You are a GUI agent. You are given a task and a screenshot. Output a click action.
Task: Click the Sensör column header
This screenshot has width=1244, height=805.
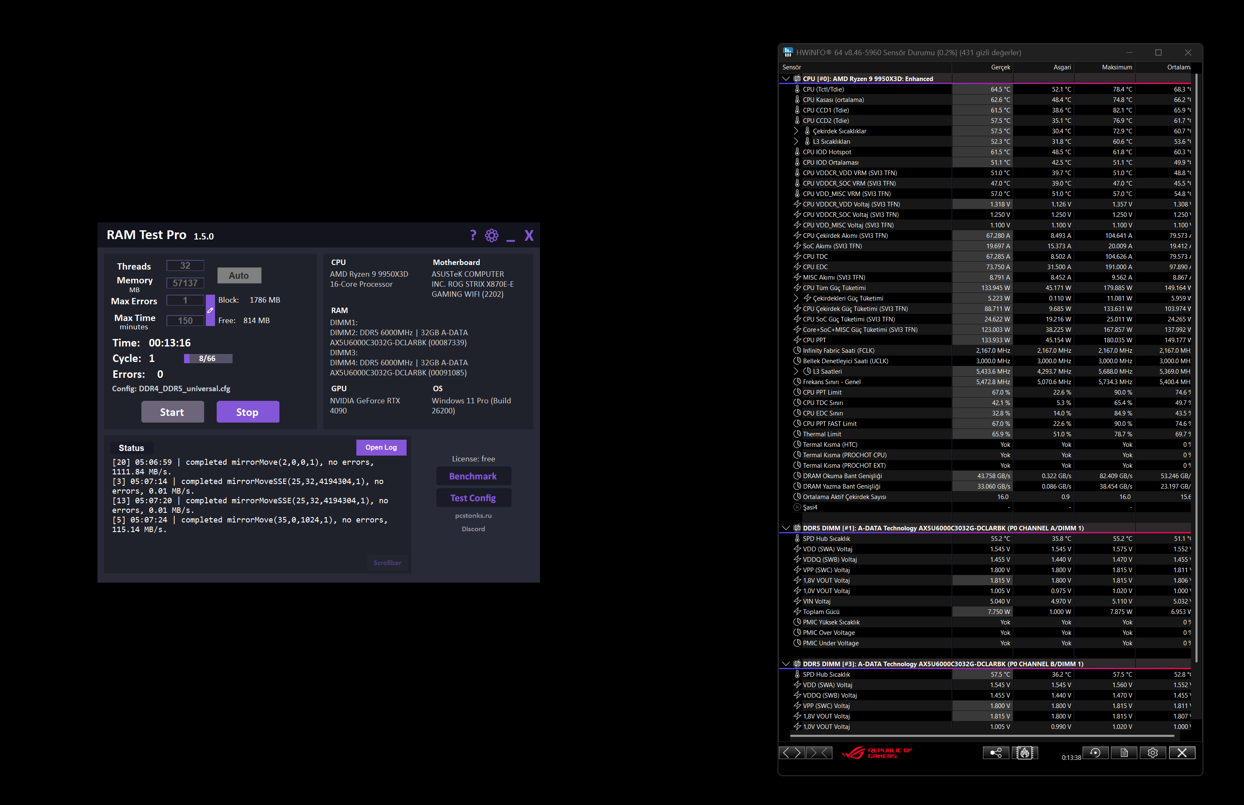click(x=865, y=67)
